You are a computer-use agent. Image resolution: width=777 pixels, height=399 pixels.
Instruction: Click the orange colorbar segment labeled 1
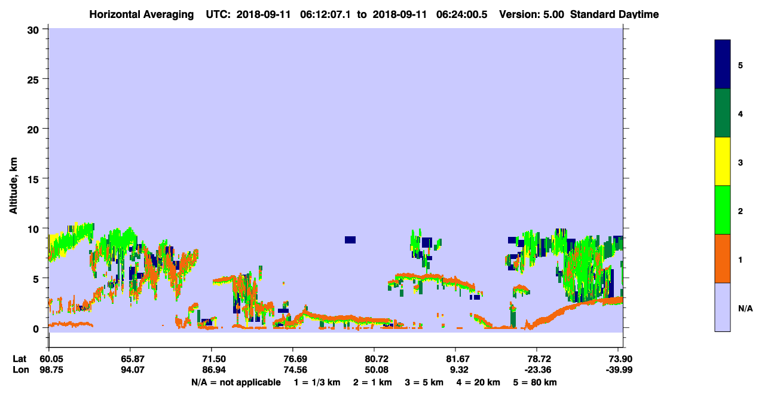723,258
